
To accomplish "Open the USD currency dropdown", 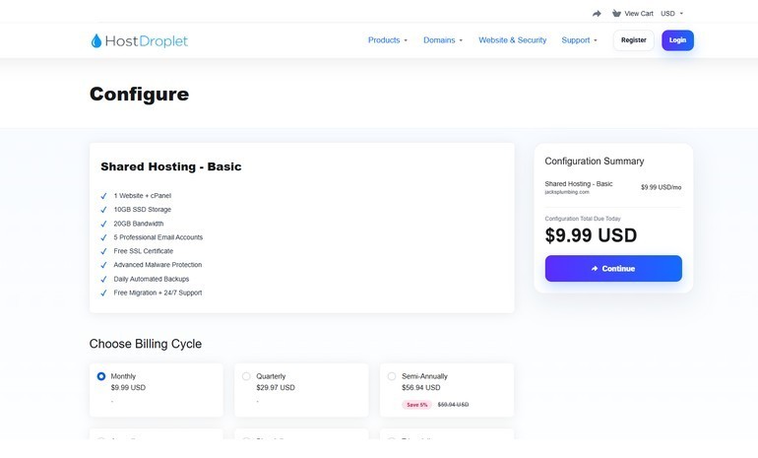I will 672,14.
